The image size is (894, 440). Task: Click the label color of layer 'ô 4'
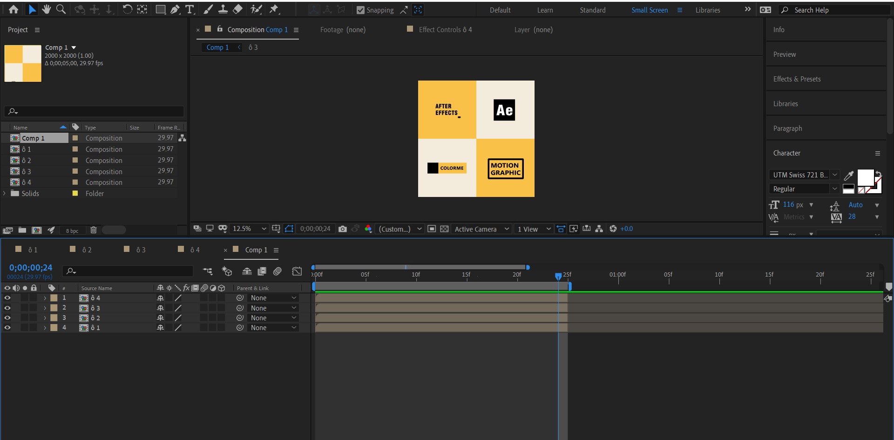point(54,298)
